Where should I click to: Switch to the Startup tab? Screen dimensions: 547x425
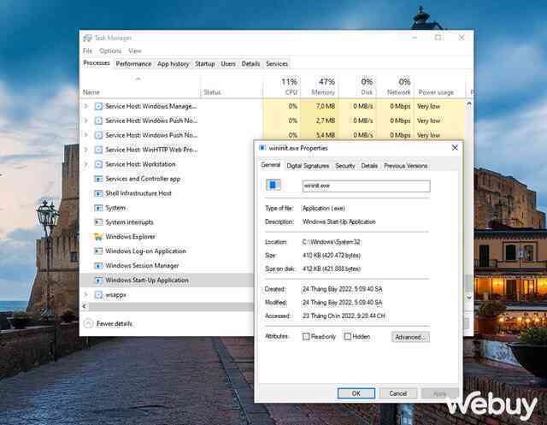[205, 64]
